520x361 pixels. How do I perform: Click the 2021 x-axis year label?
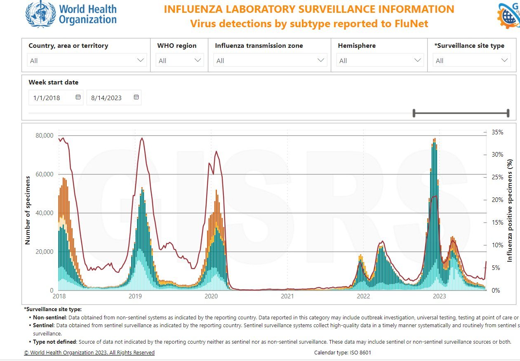[287, 296]
